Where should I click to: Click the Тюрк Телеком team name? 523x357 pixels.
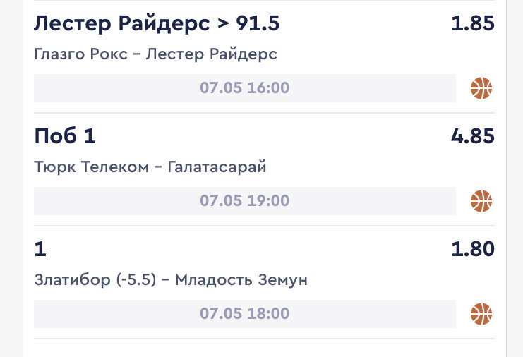click(91, 167)
